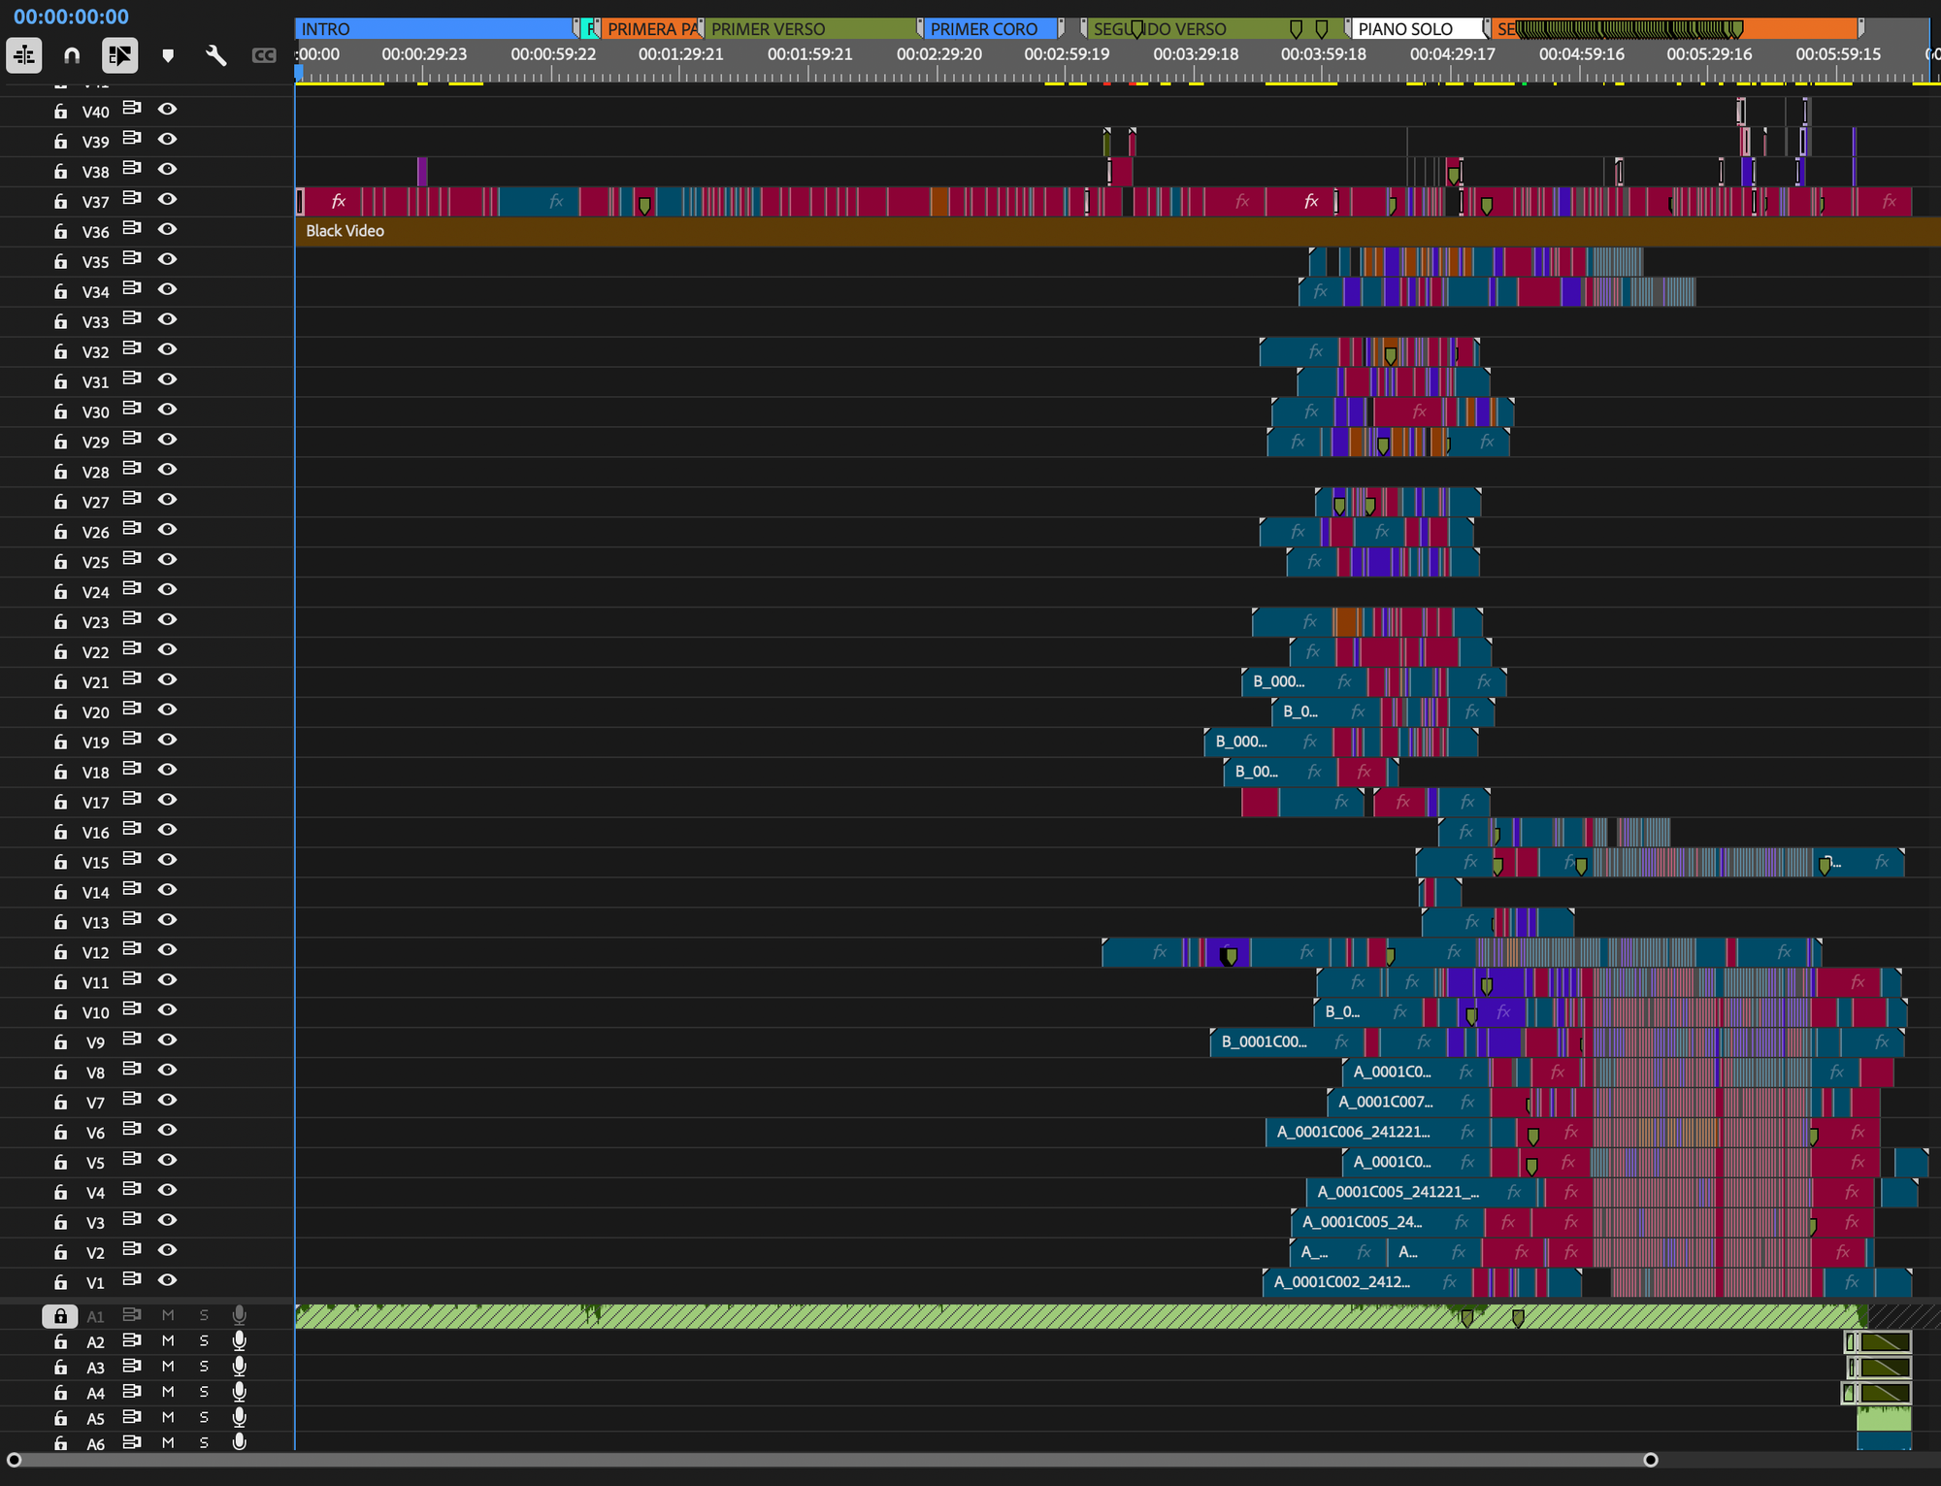The image size is (1941, 1486).
Task: Toggle insert and overwrite sequences as nests
Action: coord(24,55)
